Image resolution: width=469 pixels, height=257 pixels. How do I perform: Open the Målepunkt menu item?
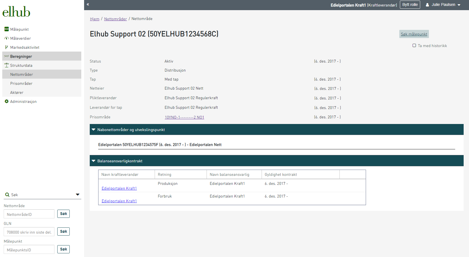42,29
